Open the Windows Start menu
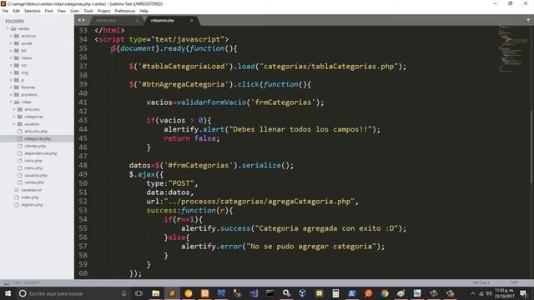534x300 pixels. click(x=8, y=293)
